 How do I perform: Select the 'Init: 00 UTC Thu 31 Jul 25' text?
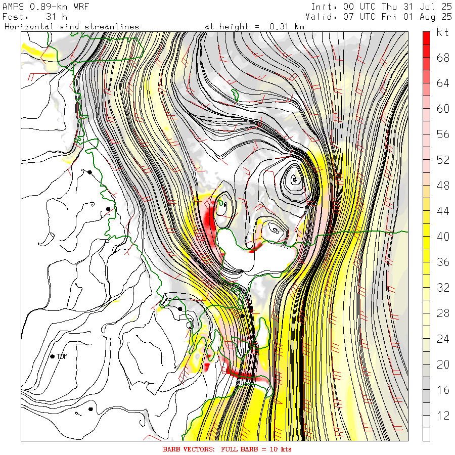(x=382, y=7)
